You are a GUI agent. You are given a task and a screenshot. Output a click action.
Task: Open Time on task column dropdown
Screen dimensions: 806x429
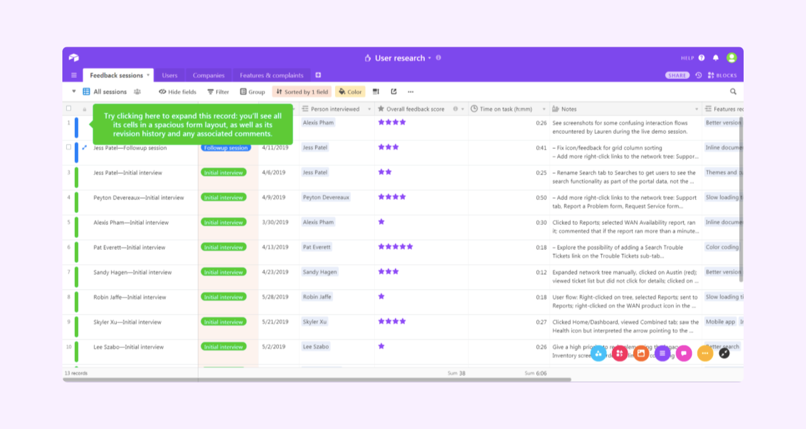click(544, 109)
